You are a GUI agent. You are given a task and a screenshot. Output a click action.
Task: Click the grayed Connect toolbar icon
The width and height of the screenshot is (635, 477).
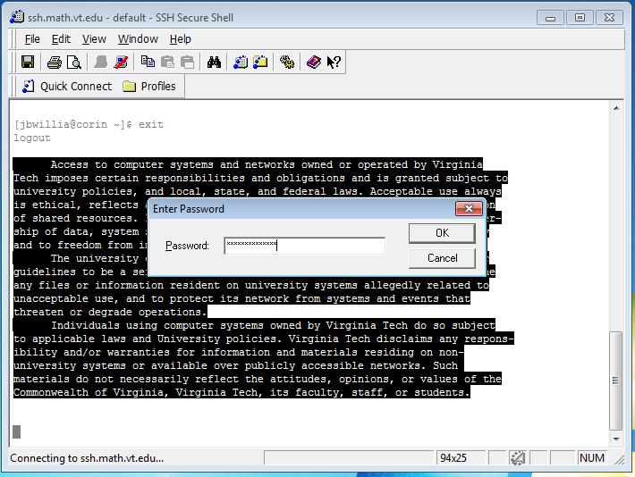pos(100,62)
